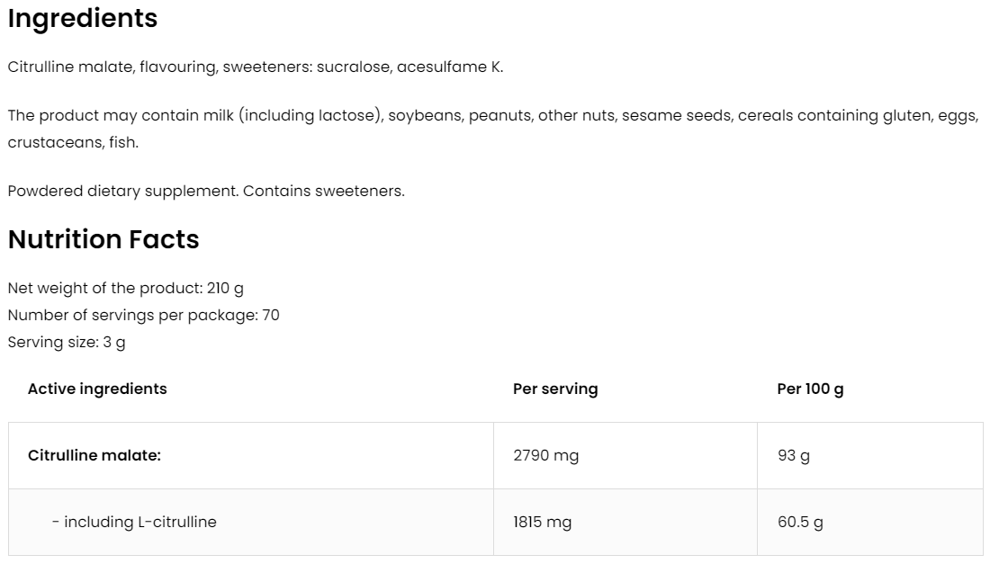
Task: Click 'crustaceans, fish' in the allergen text
Action: [x=72, y=143]
